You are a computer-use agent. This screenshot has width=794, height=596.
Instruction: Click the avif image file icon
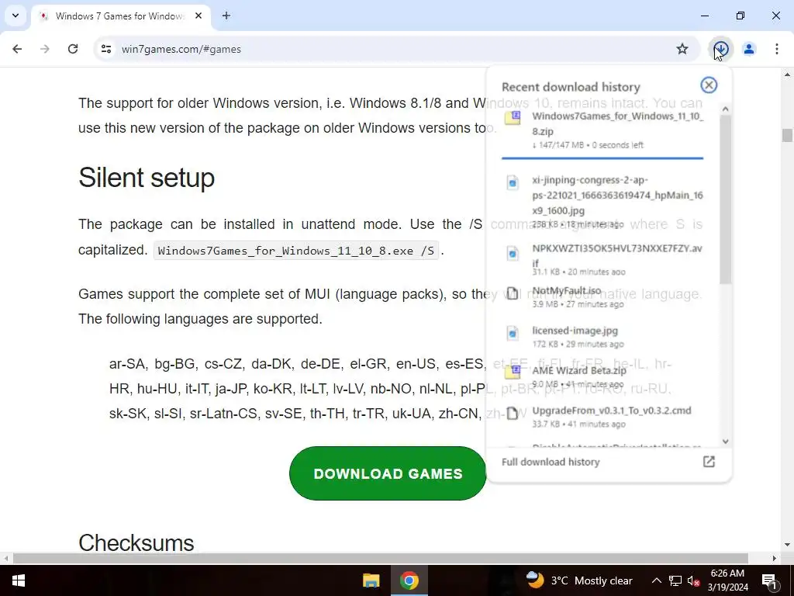513,253
